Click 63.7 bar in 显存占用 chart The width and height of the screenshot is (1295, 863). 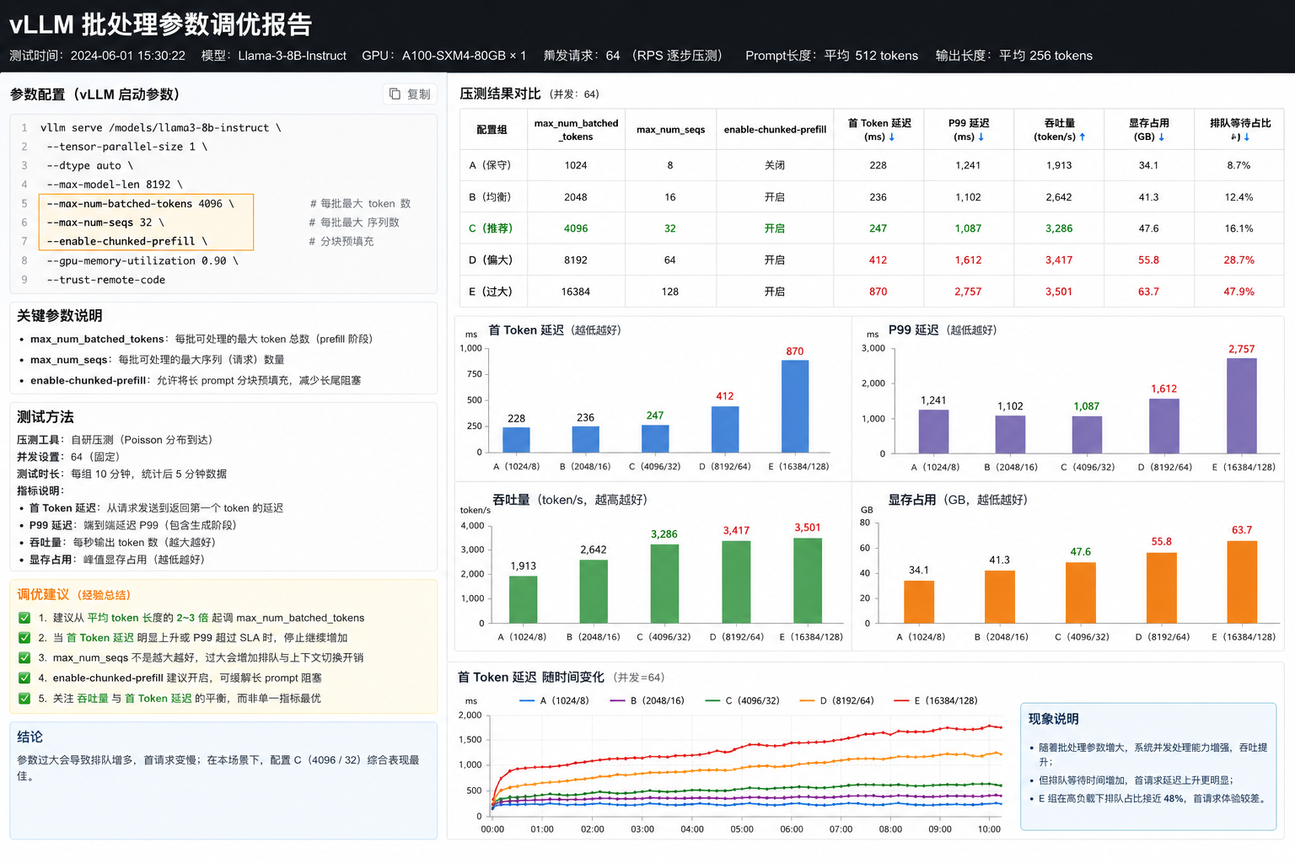click(x=1242, y=582)
